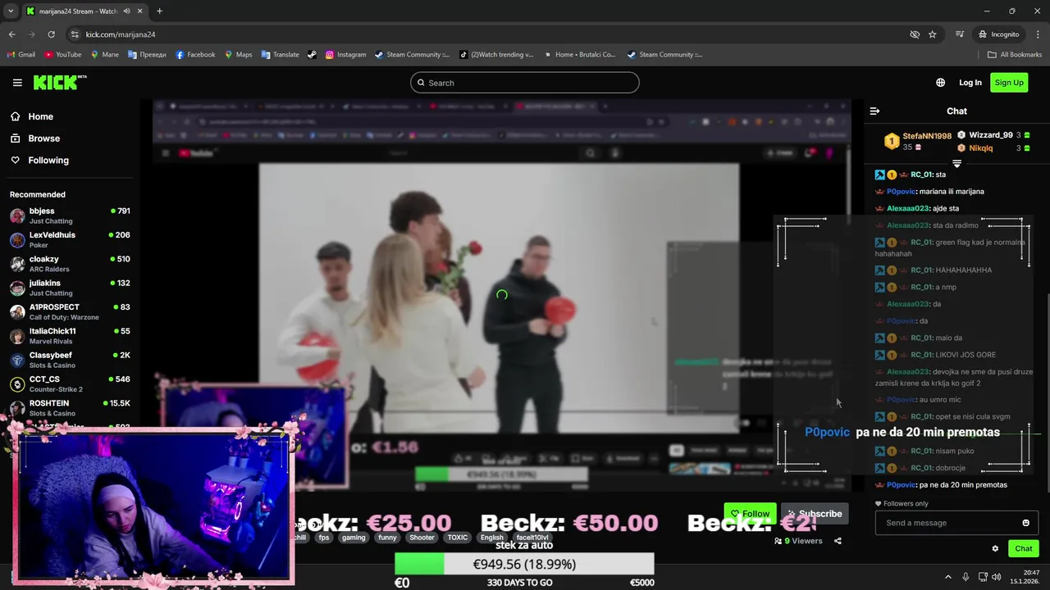This screenshot has width=1050, height=590.
Task: Mute the tab audio speaker icon
Action: pos(126,11)
